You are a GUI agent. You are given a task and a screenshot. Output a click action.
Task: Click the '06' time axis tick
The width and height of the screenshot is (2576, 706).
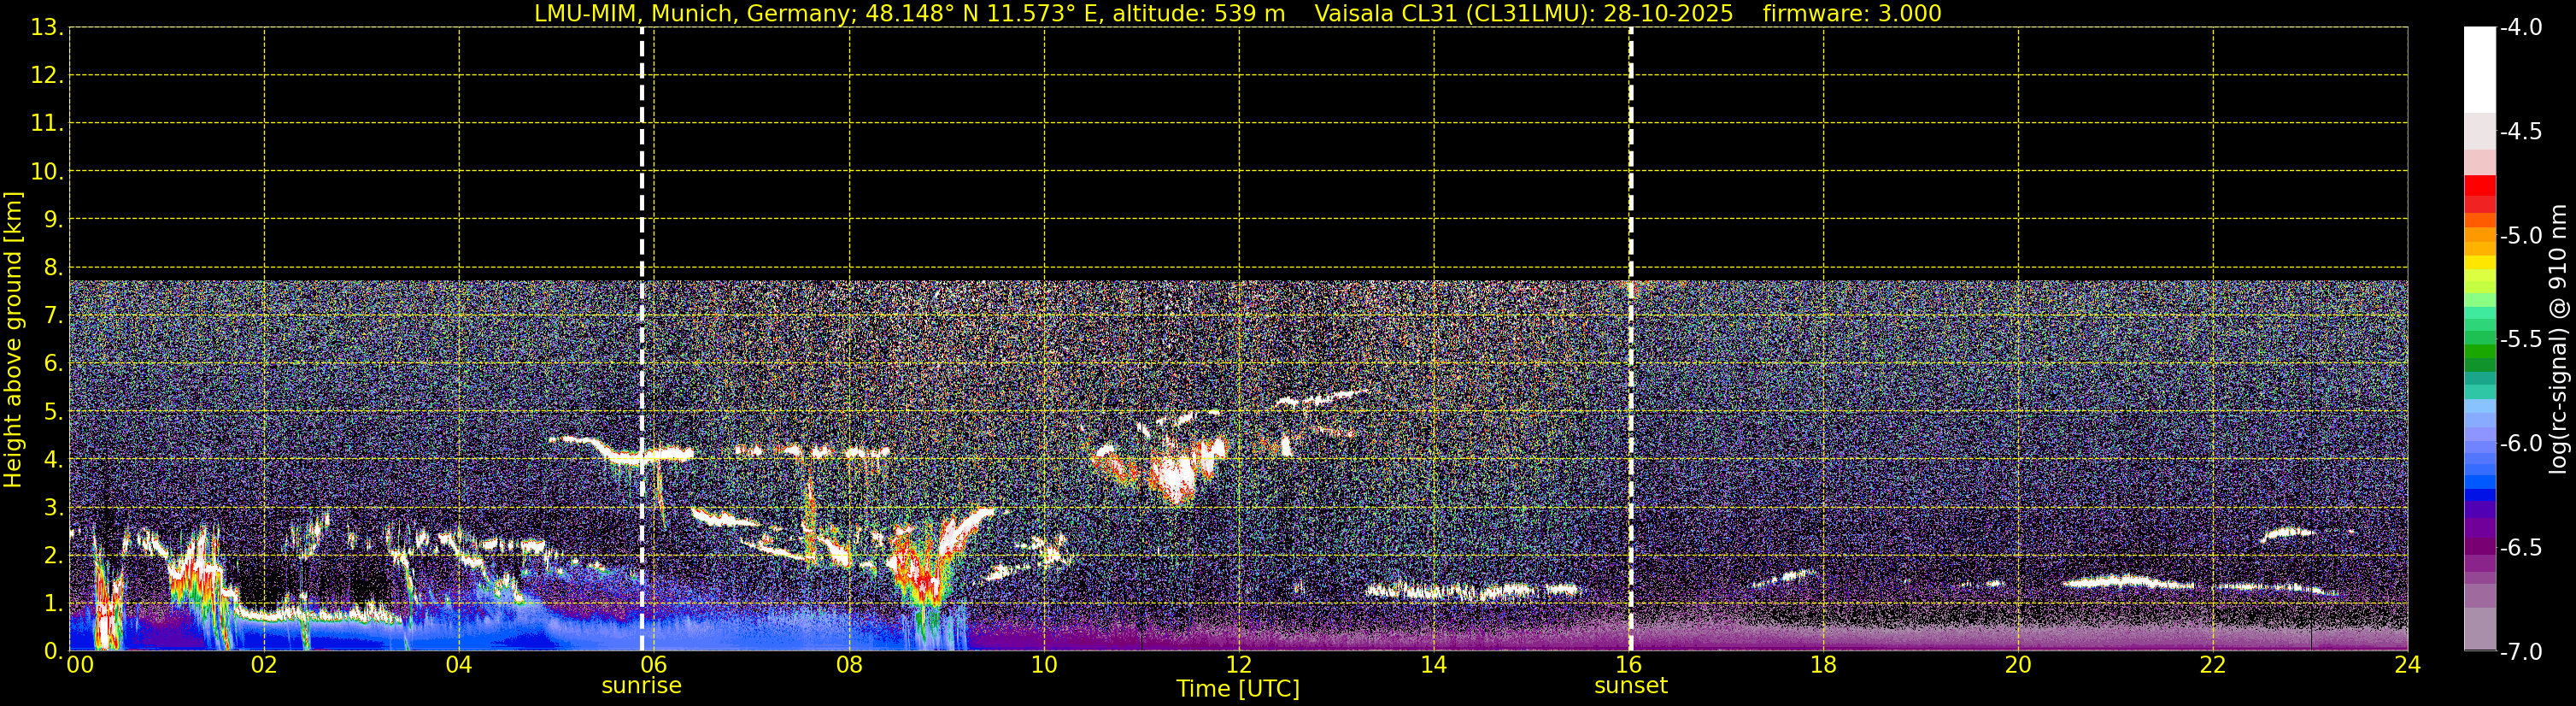click(x=654, y=665)
